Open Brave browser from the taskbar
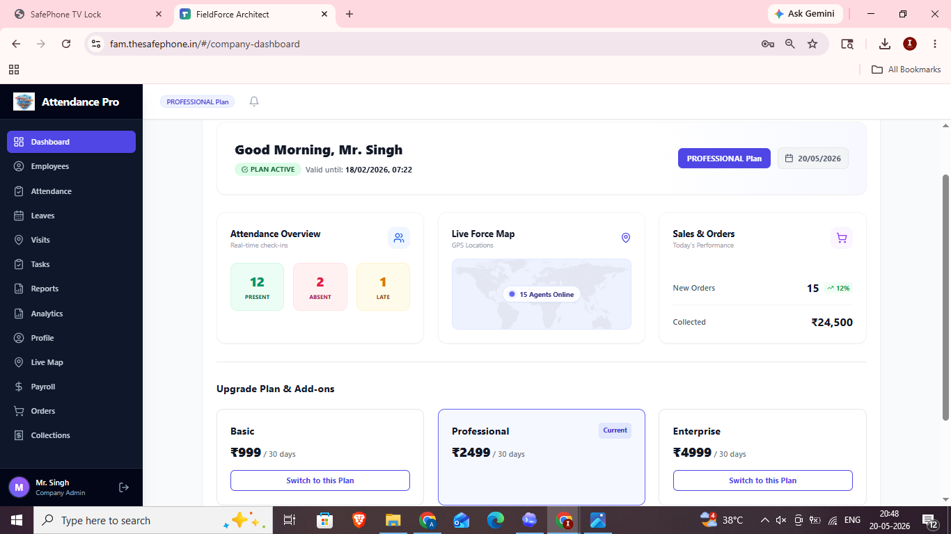This screenshot has width=951, height=534. tap(359, 520)
